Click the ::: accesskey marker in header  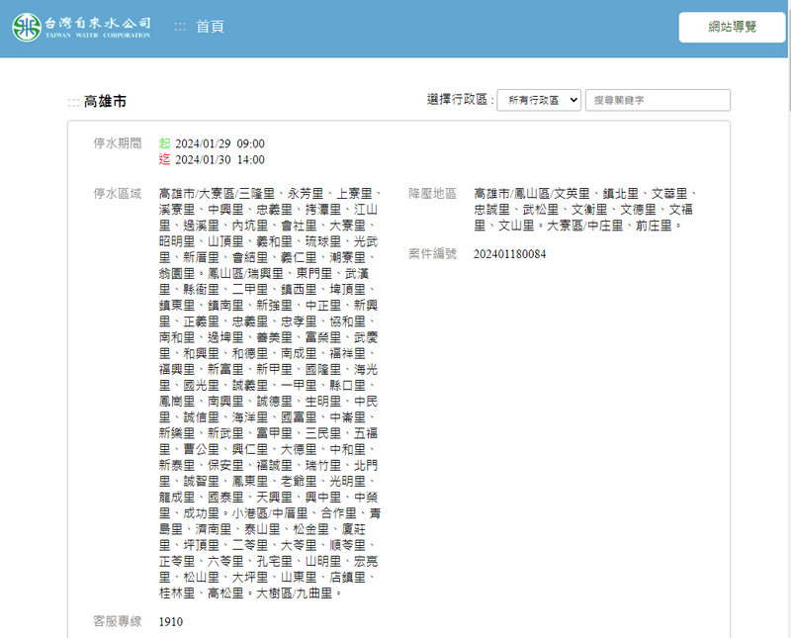tap(180, 27)
